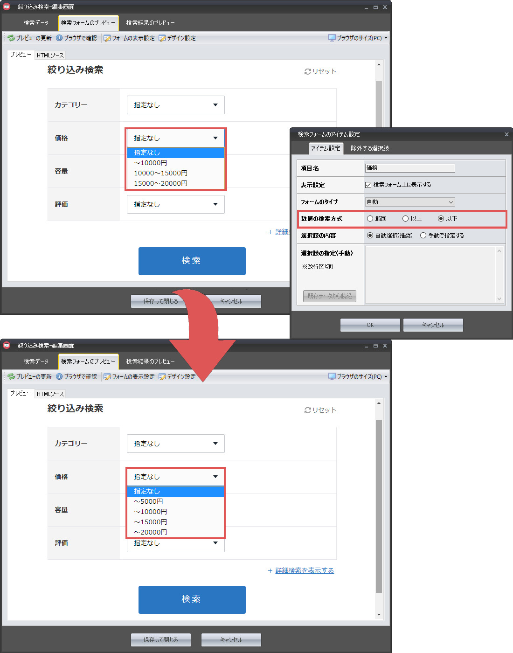Screen dimensions: 513x653
Task: Open ブラウザのサイズ(PC) in lower toolbar
Action: (x=358, y=376)
